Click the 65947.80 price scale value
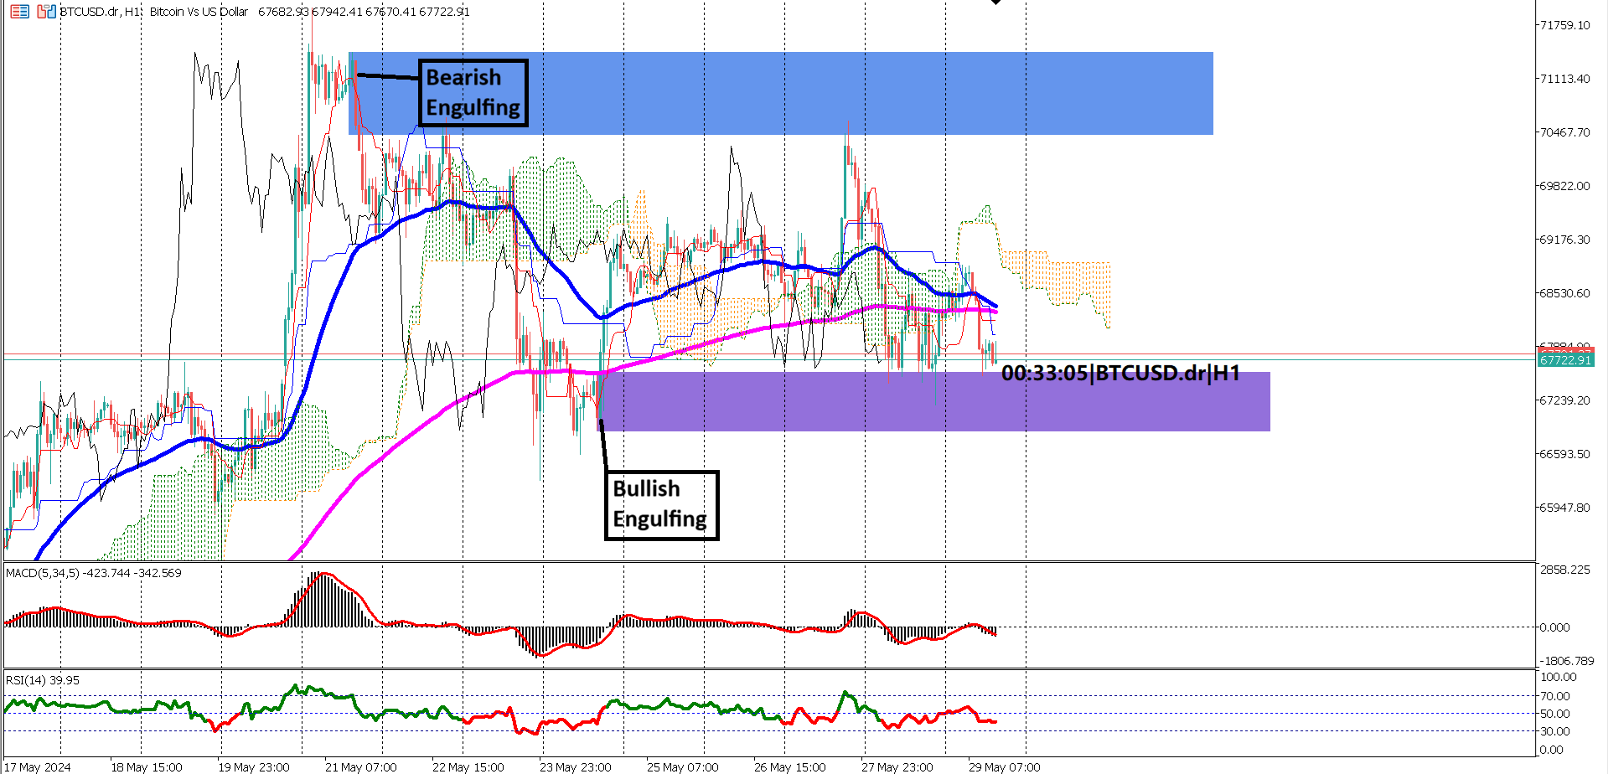The image size is (1608, 774). point(1564,508)
